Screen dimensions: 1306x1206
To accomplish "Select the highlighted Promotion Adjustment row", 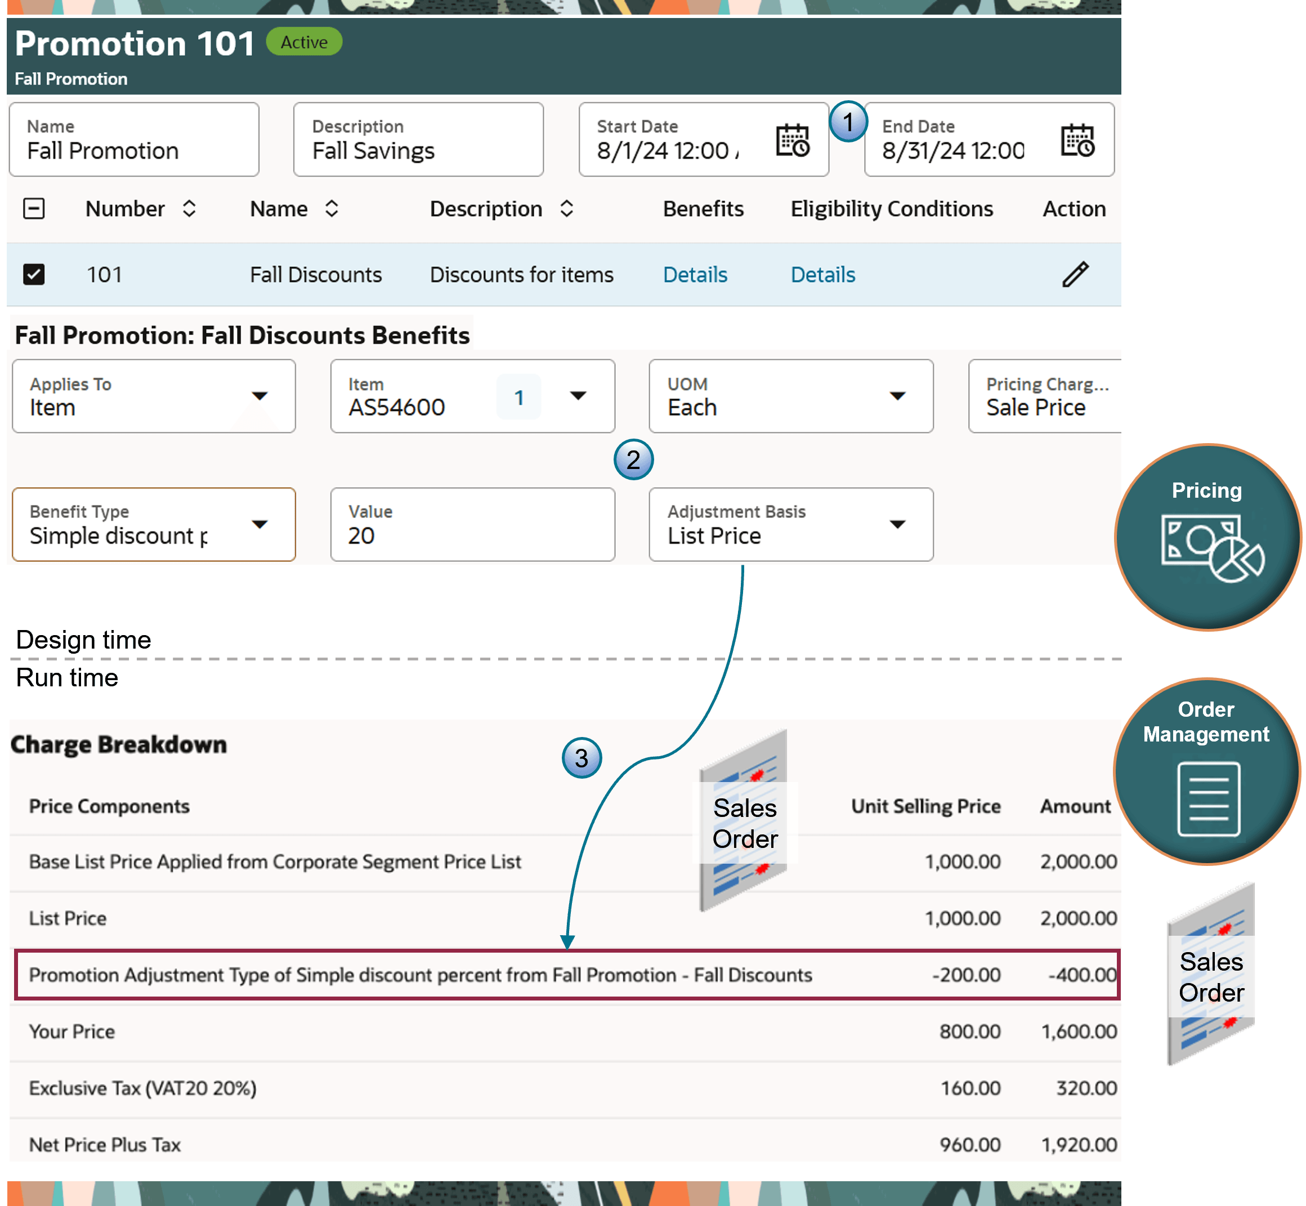I will pyautogui.click(x=566, y=975).
